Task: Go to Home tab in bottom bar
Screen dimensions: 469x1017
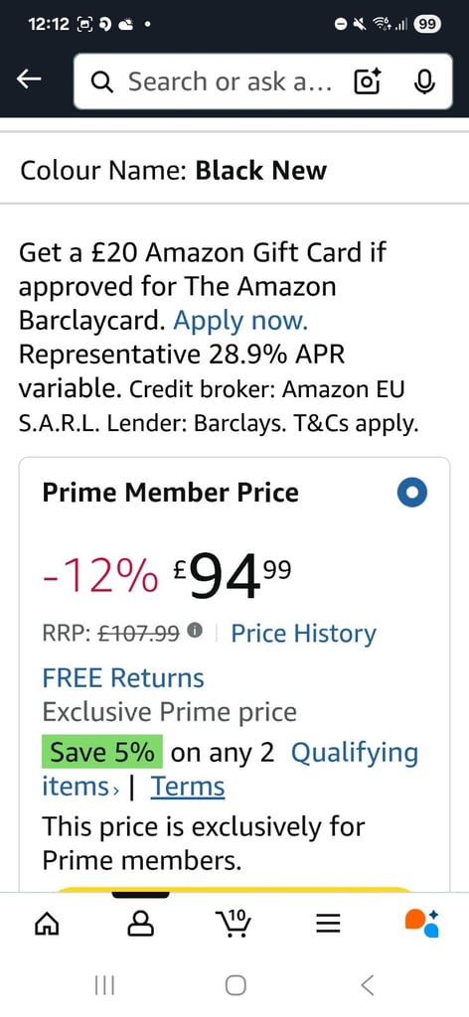Action: pos(46,924)
